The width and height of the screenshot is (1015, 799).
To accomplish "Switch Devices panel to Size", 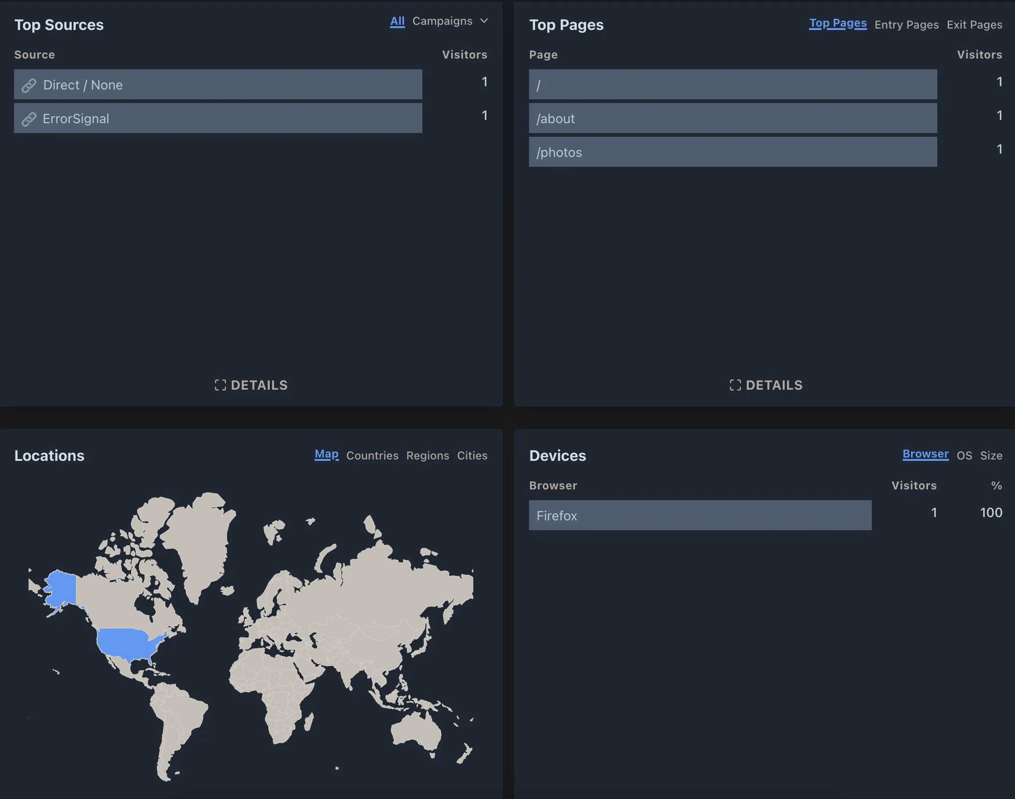I will click(x=991, y=455).
